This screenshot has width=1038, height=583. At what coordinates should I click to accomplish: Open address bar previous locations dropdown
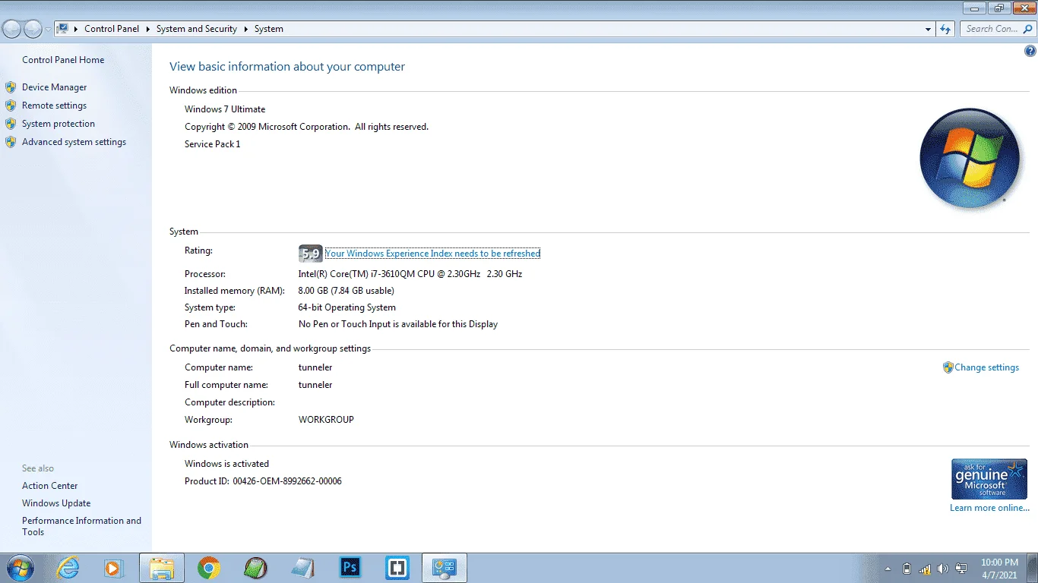pos(928,29)
